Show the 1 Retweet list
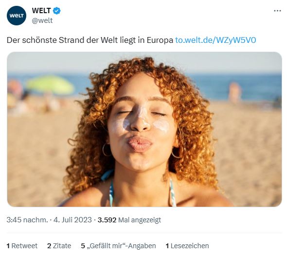This screenshot has height=256, width=287. [22, 246]
